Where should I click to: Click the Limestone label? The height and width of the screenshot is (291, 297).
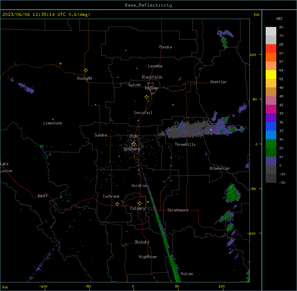[x=53, y=123]
